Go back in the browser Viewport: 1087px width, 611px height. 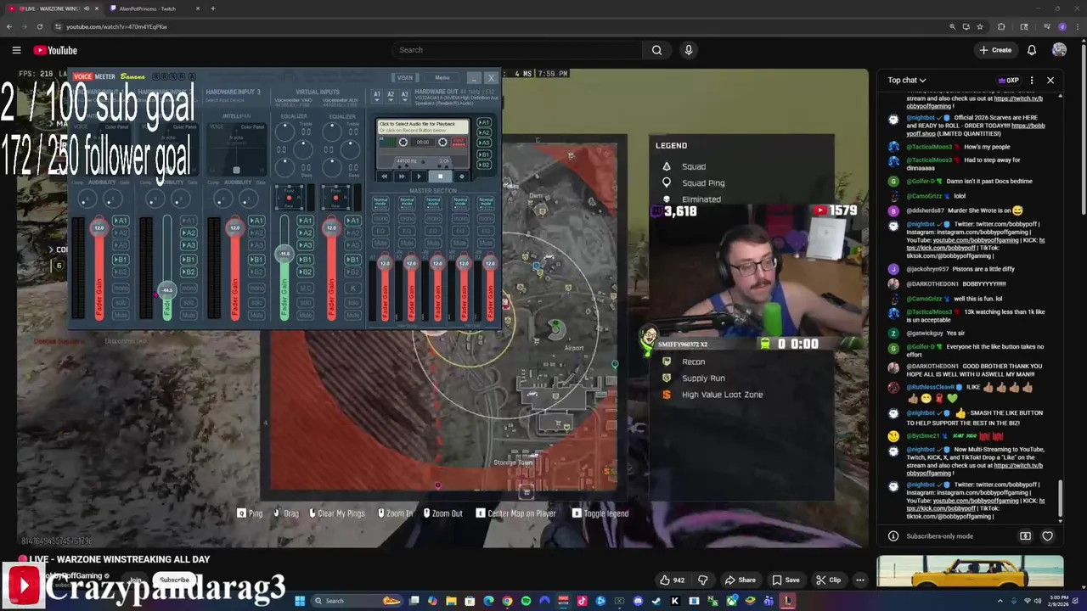pos(9,26)
